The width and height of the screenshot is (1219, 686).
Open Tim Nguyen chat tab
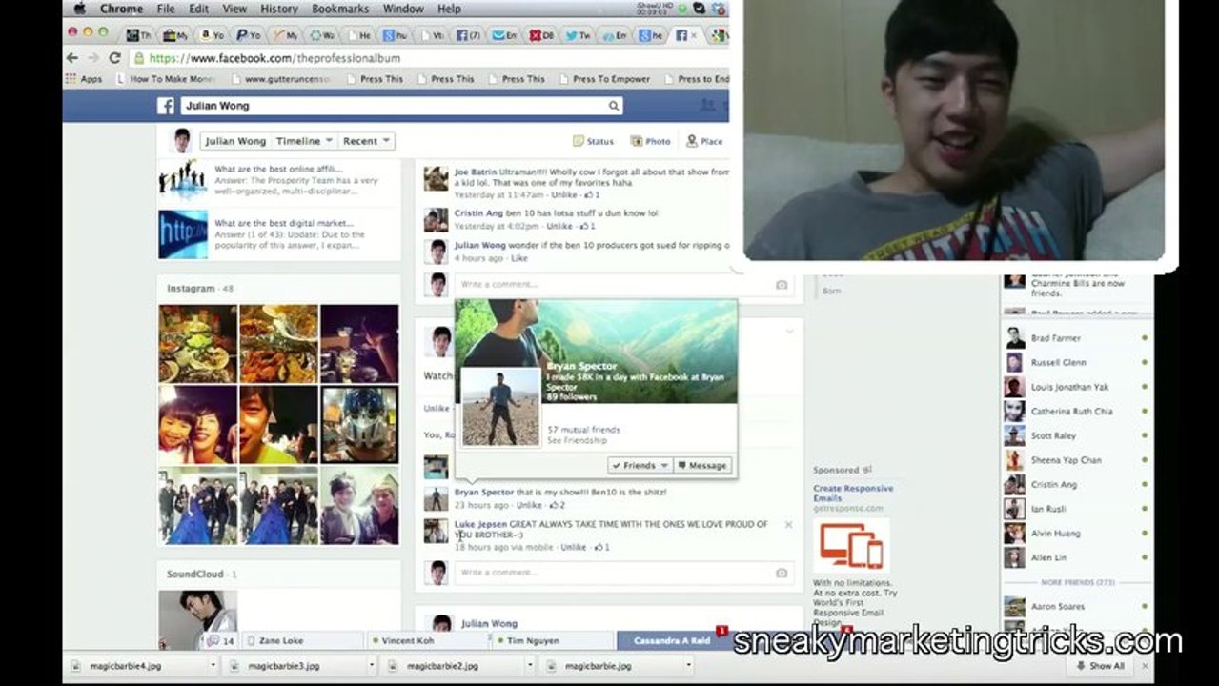pyautogui.click(x=554, y=641)
